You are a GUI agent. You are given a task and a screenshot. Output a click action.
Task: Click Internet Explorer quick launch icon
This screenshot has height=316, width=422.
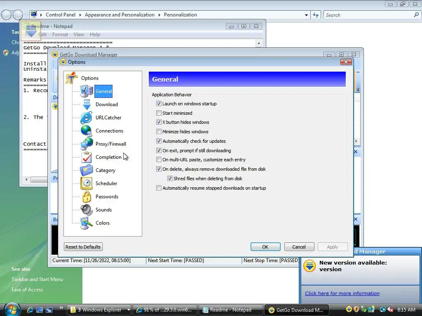coord(30,310)
